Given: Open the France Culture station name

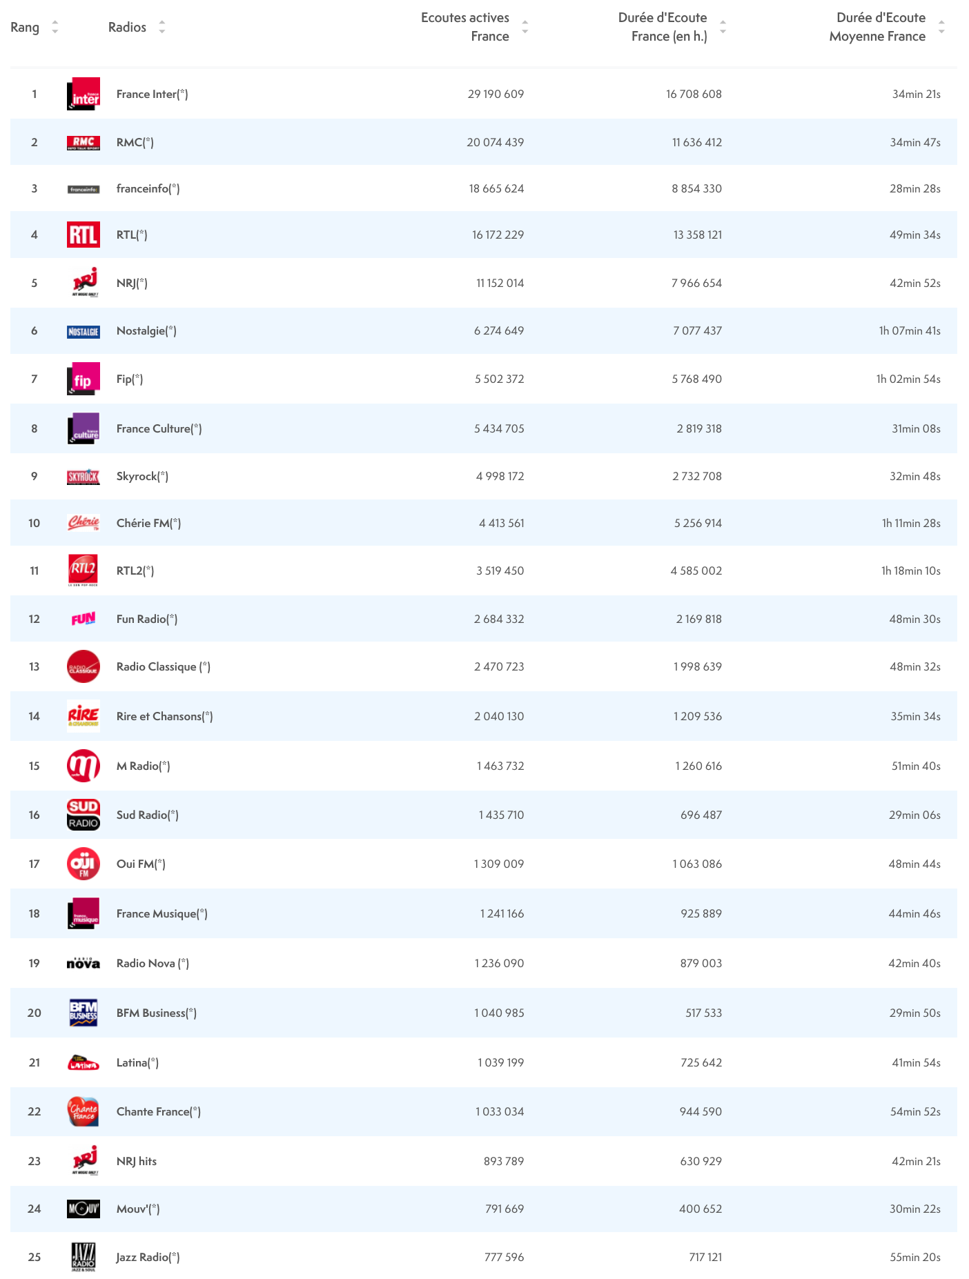Looking at the screenshot, I should (x=159, y=428).
